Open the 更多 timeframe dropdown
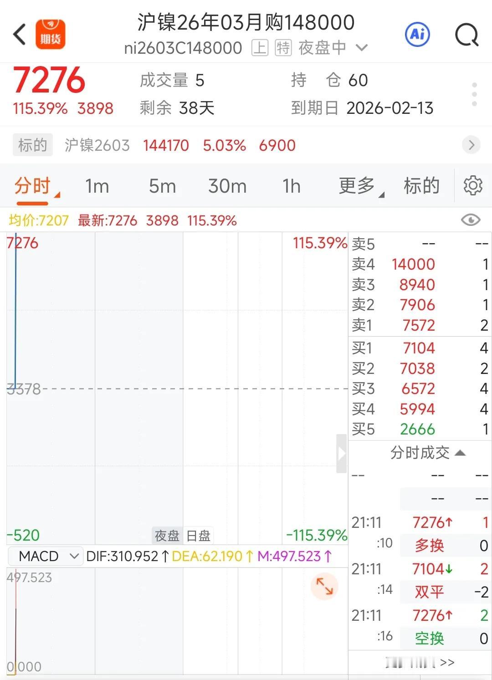The width and height of the screenshot is (492, 680). pos(361,186)
